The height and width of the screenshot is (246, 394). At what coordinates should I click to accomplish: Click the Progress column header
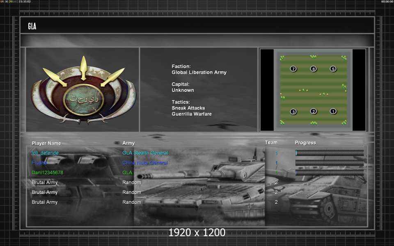[x=305, y=143]
